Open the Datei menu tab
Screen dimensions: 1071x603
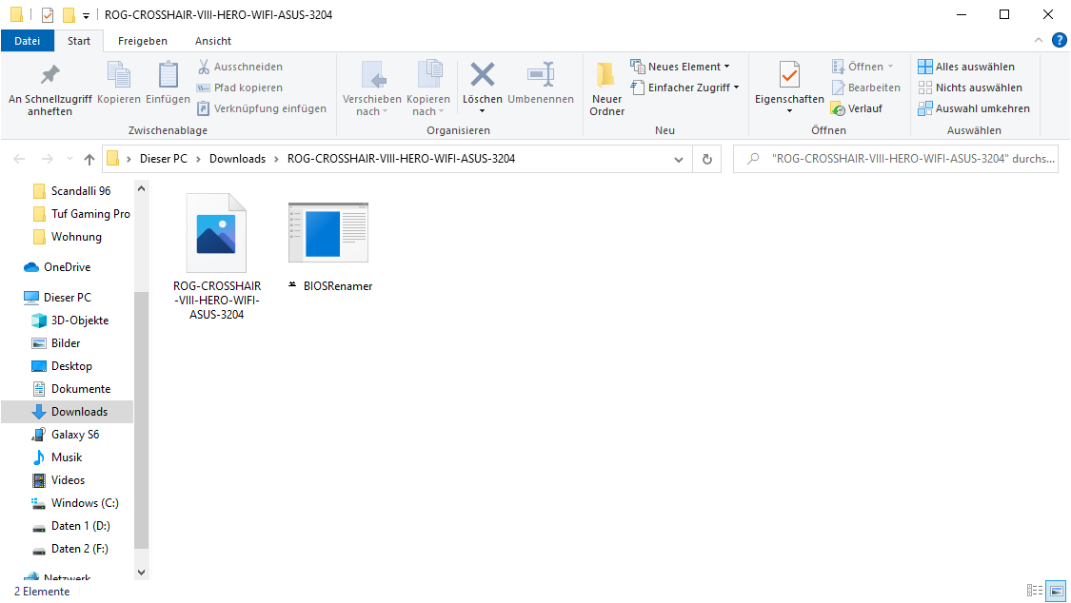28,41
